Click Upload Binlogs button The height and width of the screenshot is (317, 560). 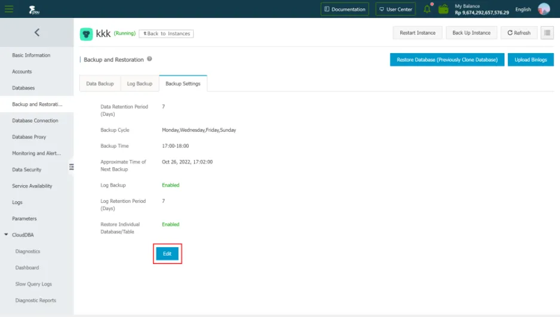531,60
